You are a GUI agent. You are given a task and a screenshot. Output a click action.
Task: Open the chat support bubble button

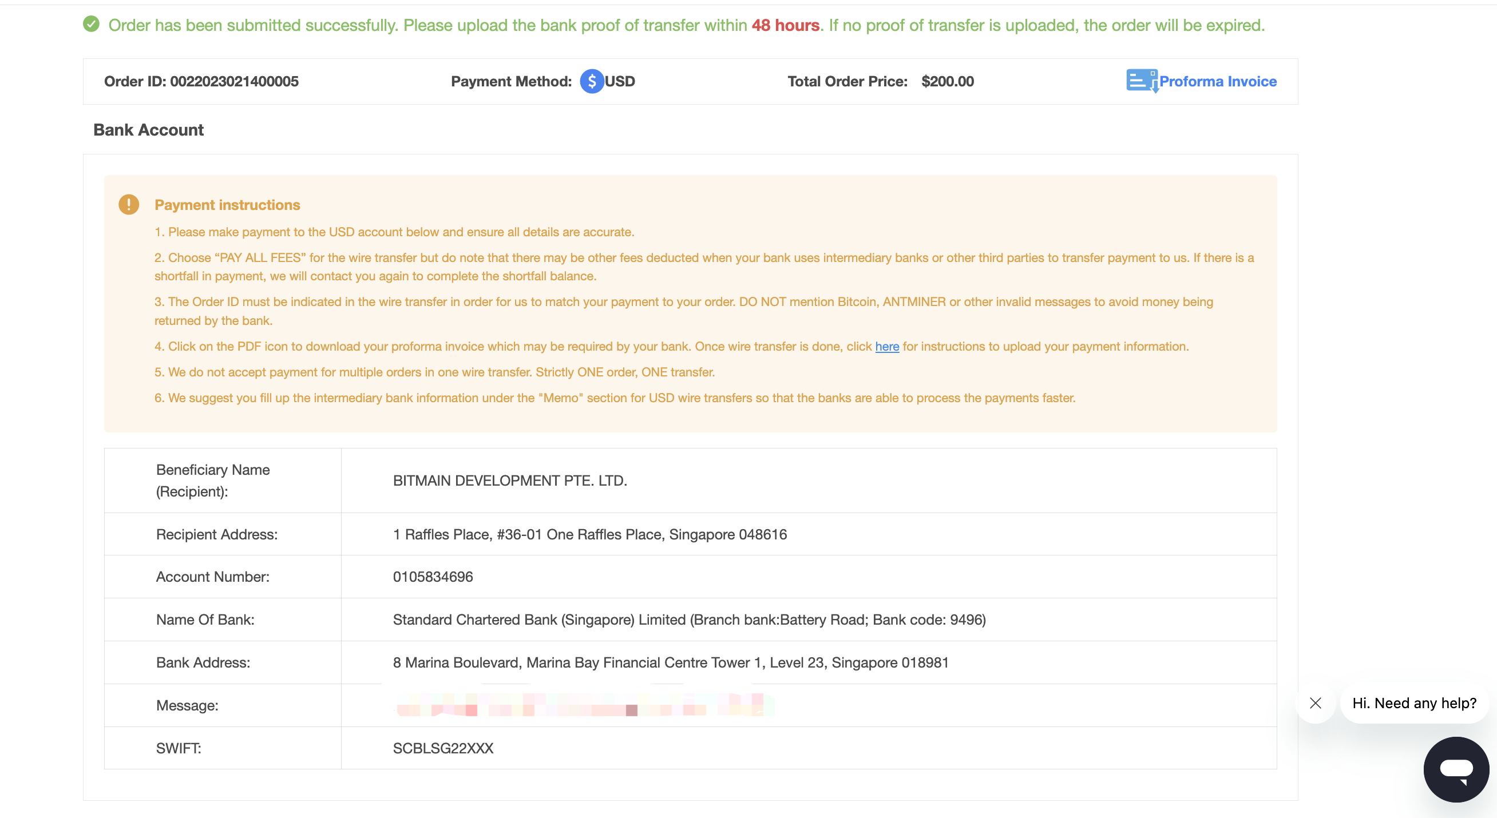(x=1456, y=769)
